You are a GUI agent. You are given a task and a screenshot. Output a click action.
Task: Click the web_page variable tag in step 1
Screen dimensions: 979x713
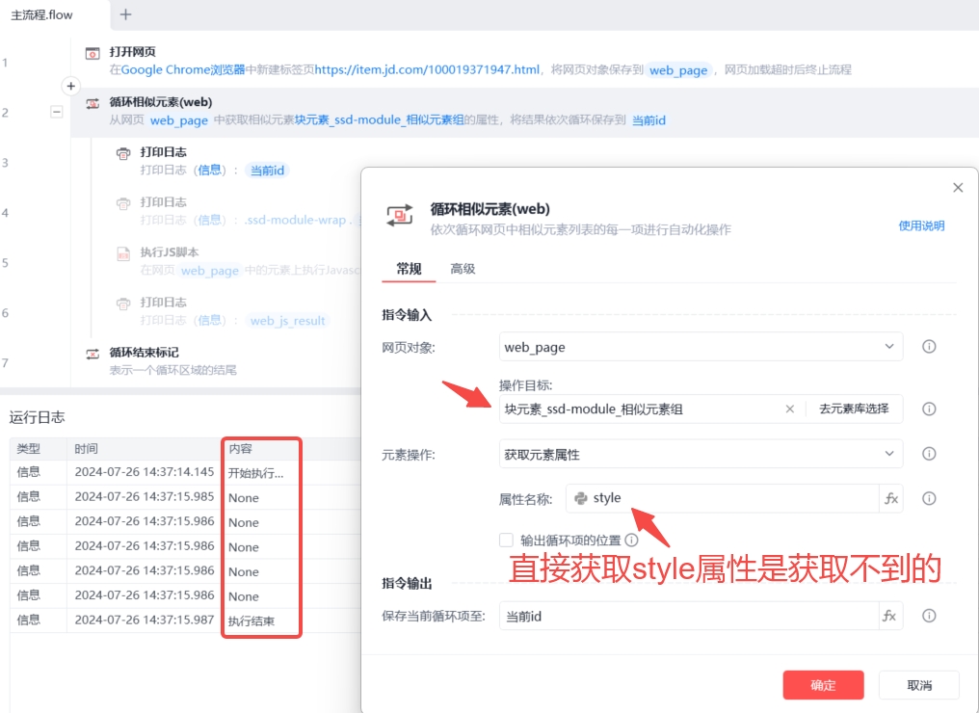point(678,70)
